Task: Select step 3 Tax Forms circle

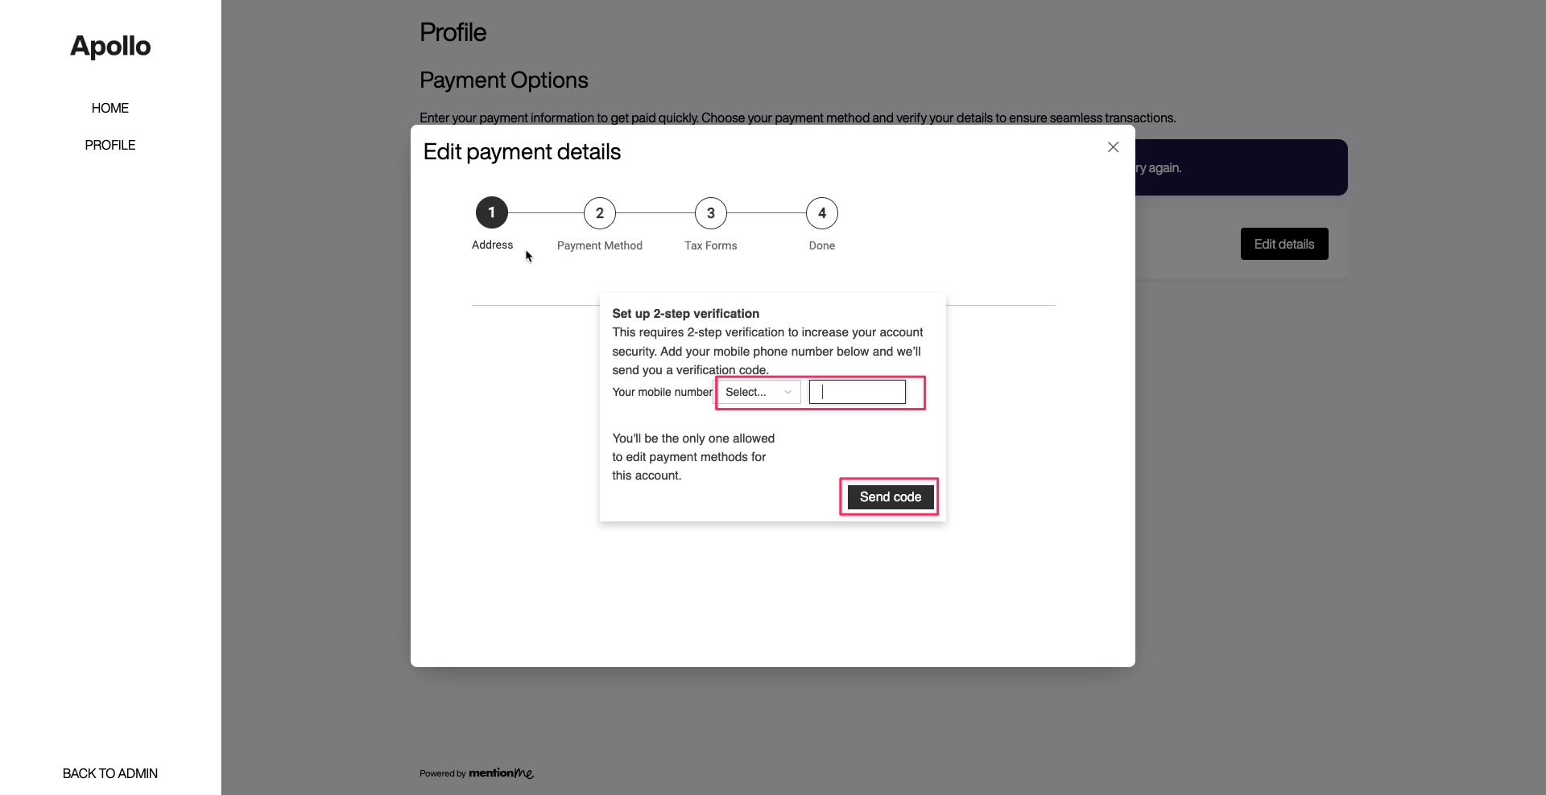Action: click(710, 212)
